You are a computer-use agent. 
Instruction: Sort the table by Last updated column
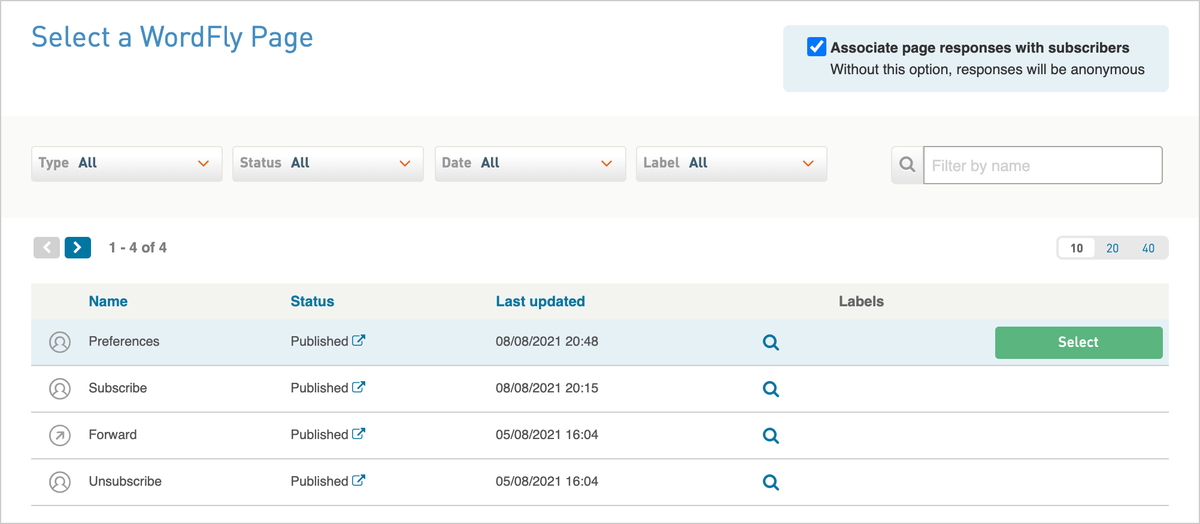(x=540, y=301)
